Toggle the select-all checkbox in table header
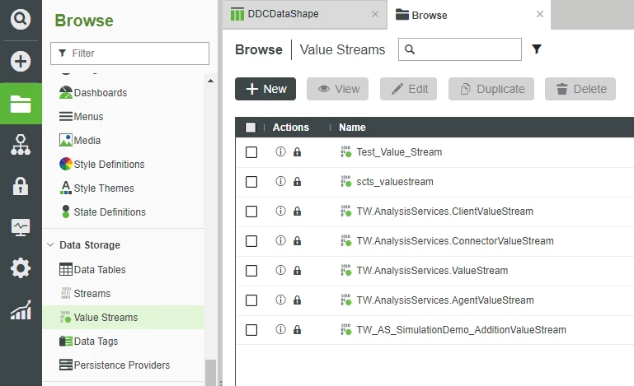Viewport: 634px width, 386px height. (x=251, y=128)
